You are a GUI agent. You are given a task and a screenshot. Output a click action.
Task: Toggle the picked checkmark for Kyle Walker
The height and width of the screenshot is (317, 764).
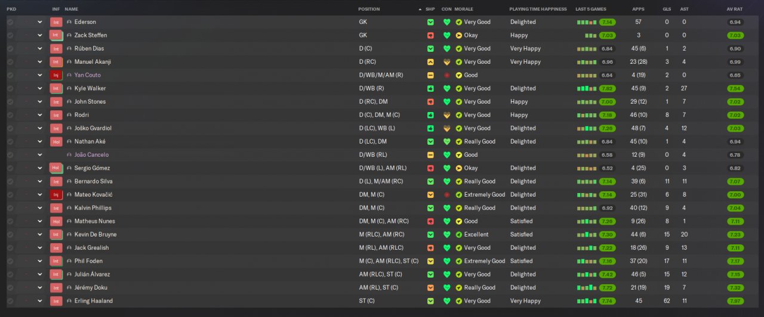coord(10,88)
